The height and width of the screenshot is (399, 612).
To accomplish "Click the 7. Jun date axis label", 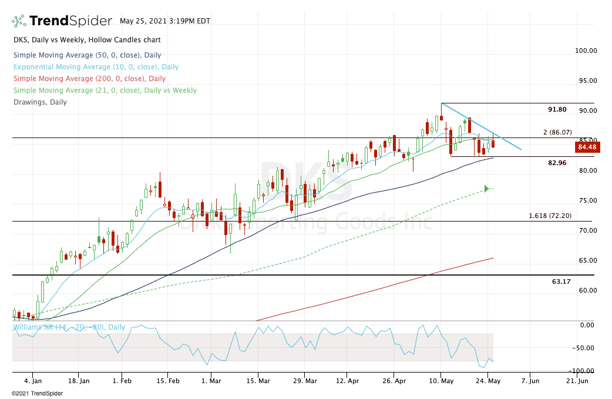I will 530,381.
